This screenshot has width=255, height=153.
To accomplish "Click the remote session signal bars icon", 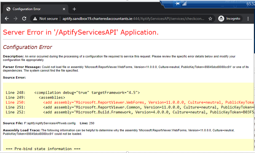I will [184, 4].
